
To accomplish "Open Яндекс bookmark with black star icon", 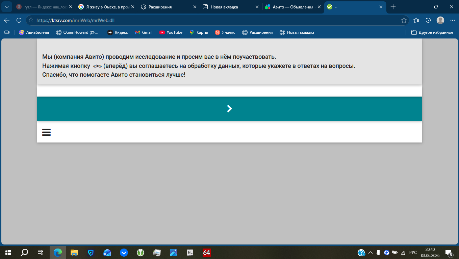I will (x=118, y=32).
